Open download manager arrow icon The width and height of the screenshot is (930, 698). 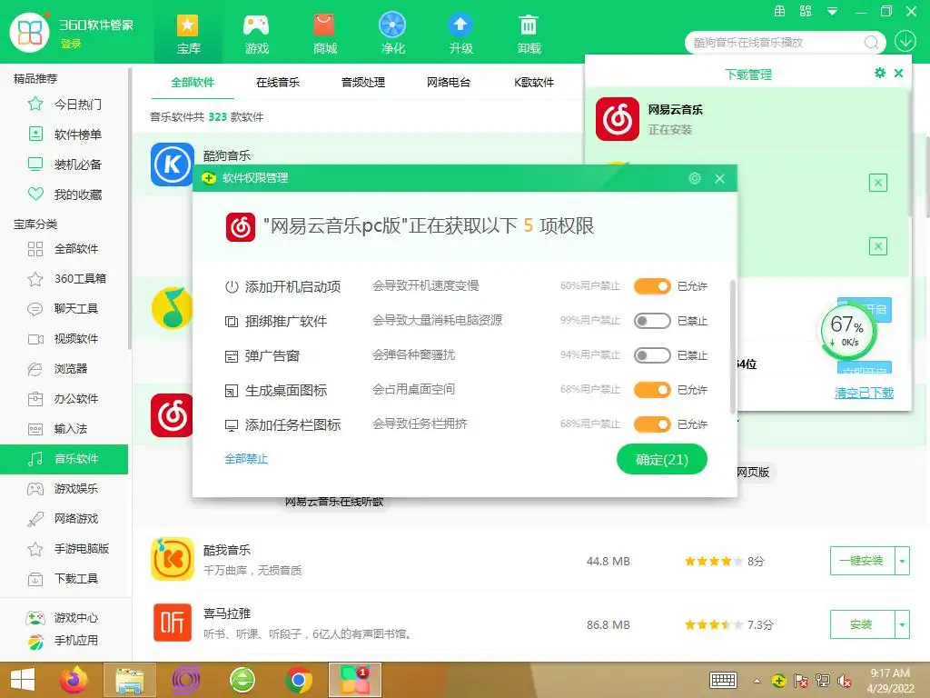(x=905, y=42)
